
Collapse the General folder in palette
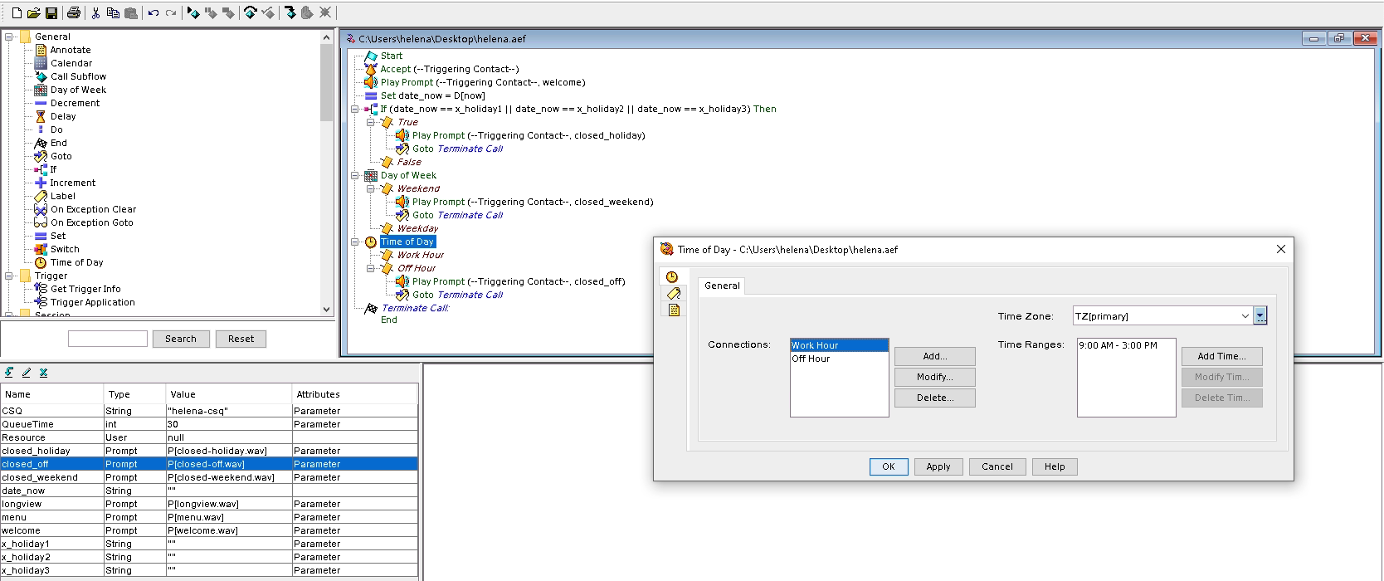click(x=9, y=37)
